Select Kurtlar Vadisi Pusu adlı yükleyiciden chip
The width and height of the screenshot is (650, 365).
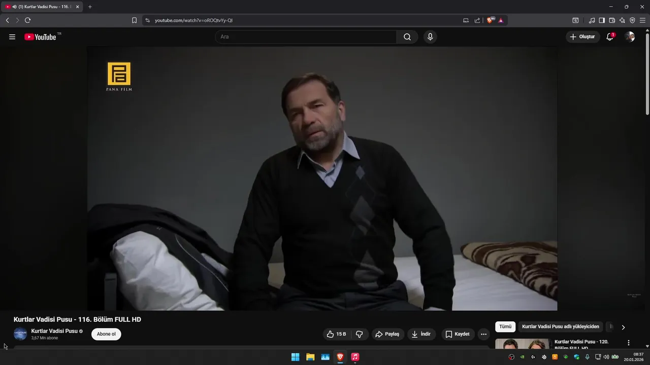[561, 327]
